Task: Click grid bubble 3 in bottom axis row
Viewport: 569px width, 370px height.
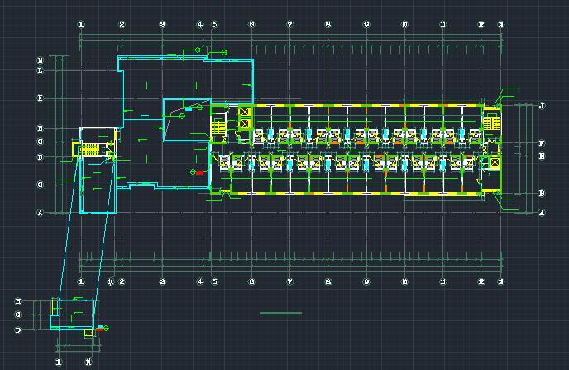Action: (x=162, y=281)
